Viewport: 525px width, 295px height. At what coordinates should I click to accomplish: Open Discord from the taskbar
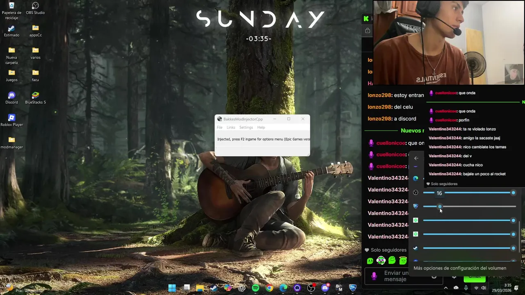[x=325, y=288]
